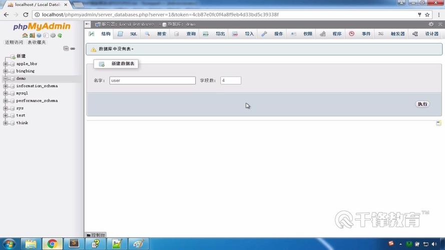Open the 导入 tab

pyautogui.click(x=243, y=33)
